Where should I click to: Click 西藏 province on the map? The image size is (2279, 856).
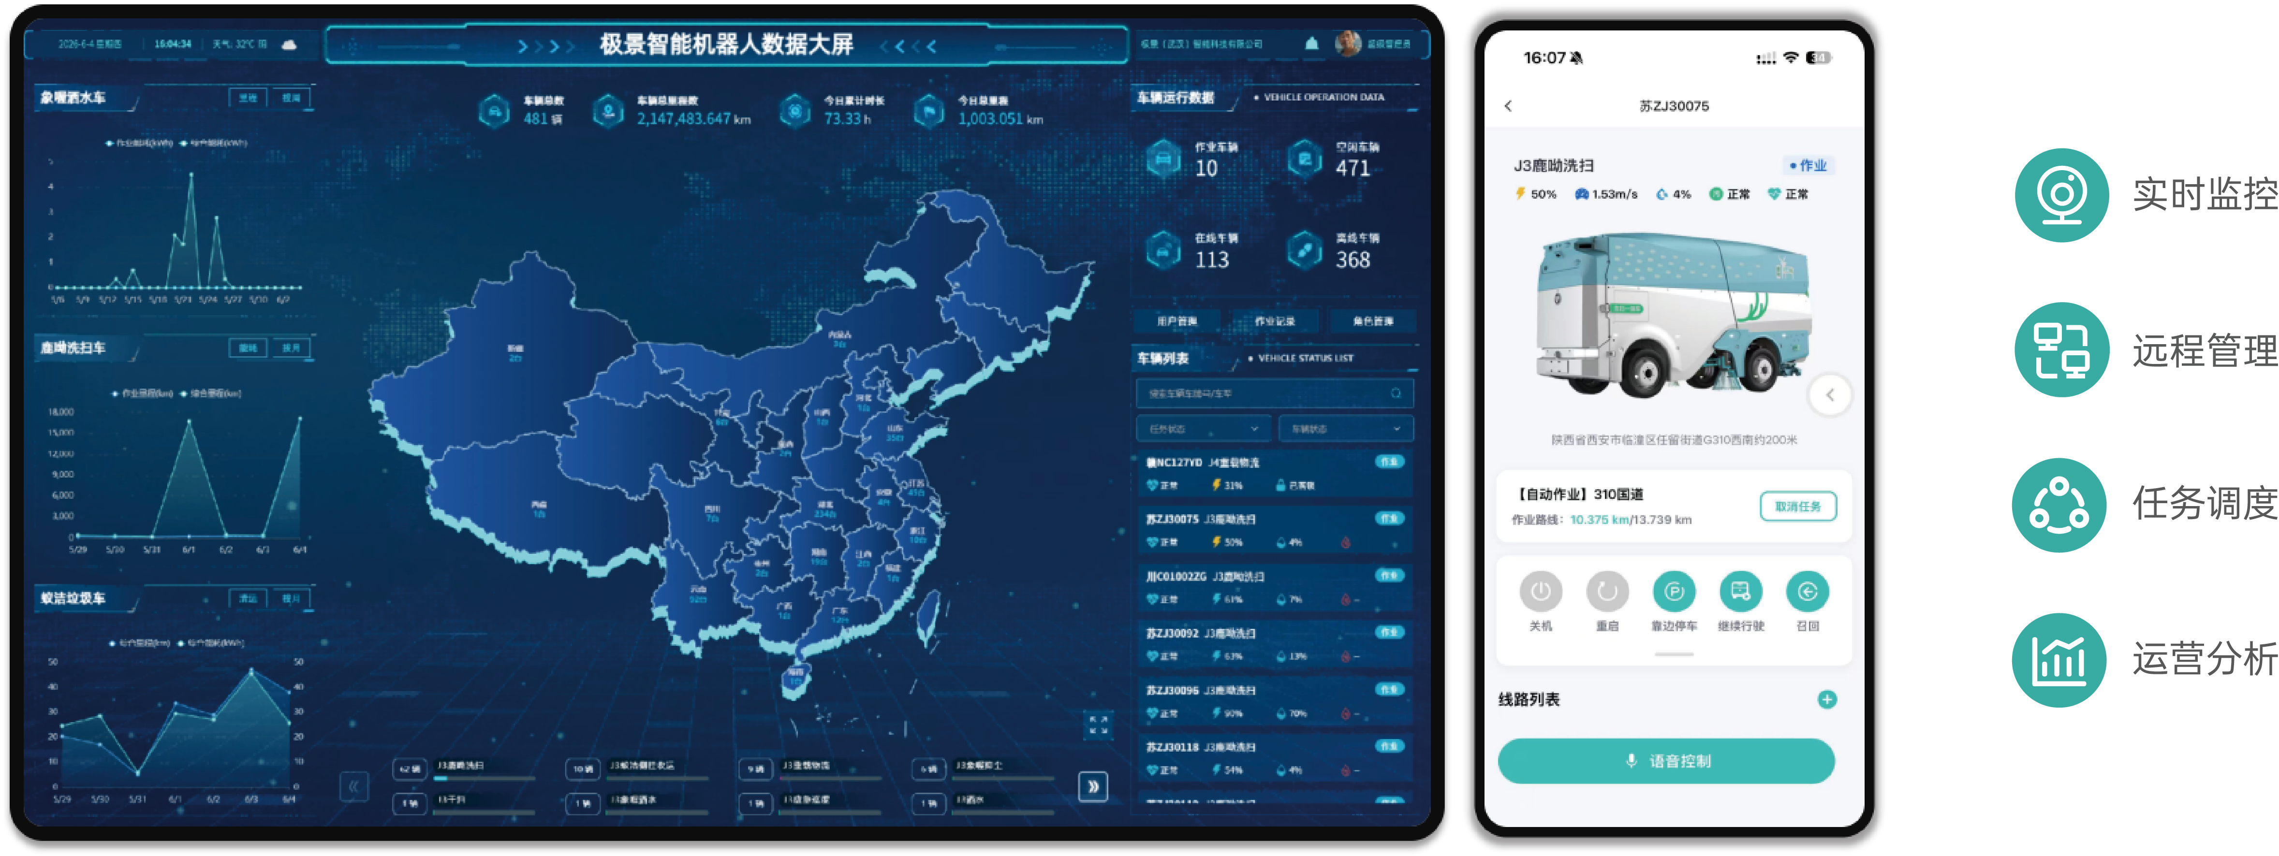(539, 508)
